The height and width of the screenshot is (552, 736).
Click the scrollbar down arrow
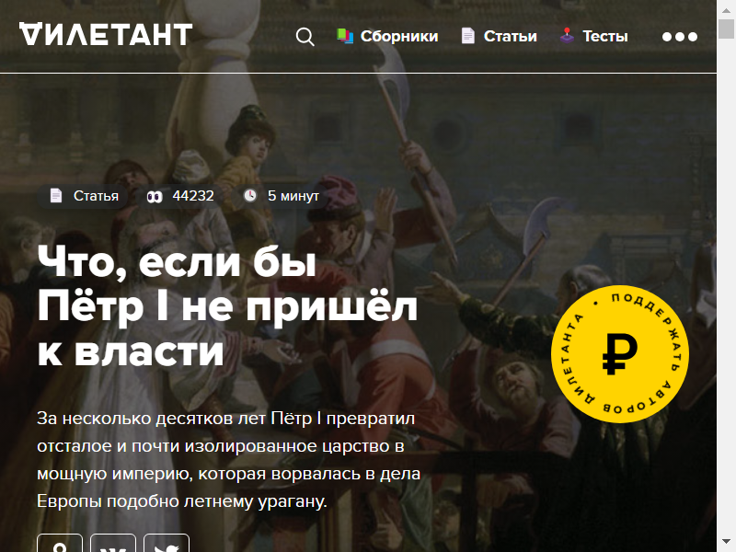[726, 543]
